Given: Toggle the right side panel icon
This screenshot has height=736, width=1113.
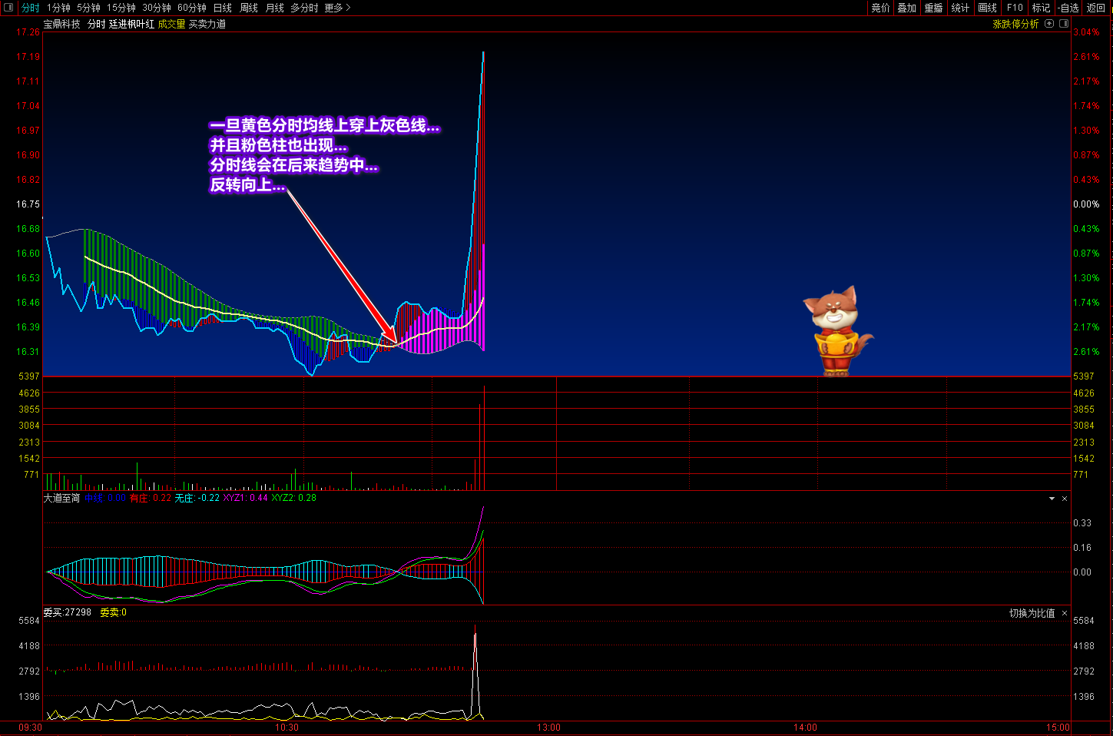Looking at the screenshot, I should [x=1064, y=24].
